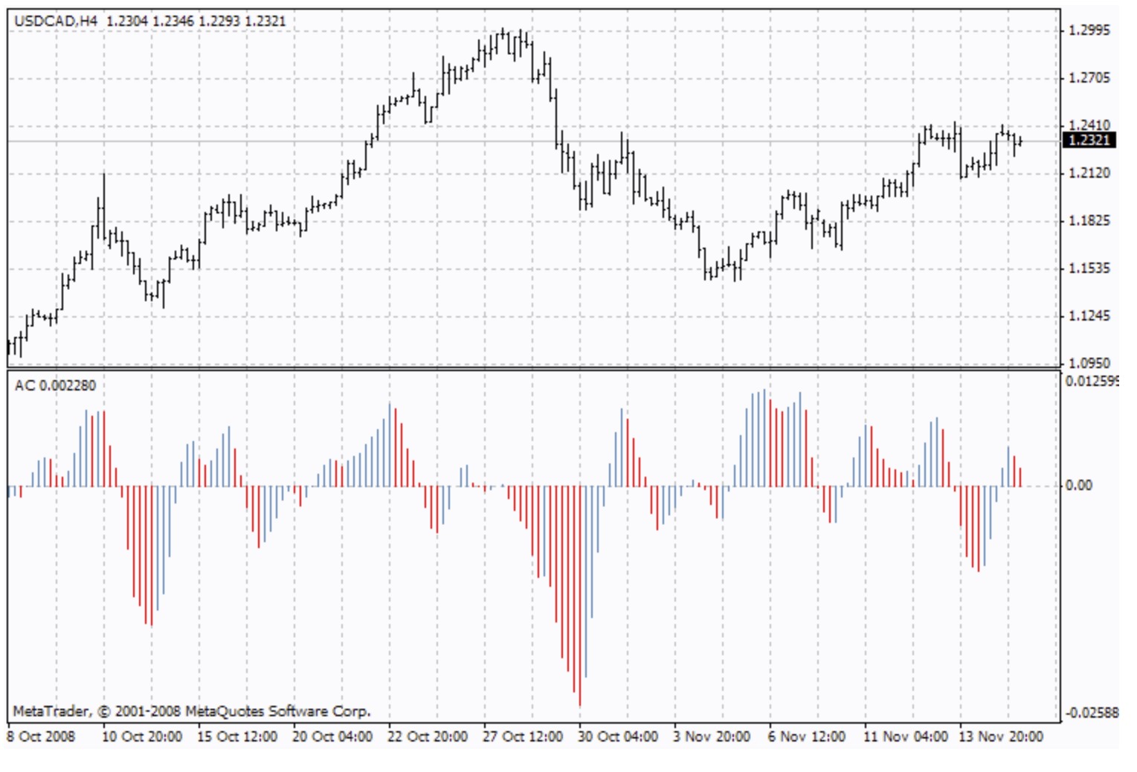The height and width of the screenshot is (772, 1137).
Task: Select the 1.0950 price axis label
Action: point(1089,364)
